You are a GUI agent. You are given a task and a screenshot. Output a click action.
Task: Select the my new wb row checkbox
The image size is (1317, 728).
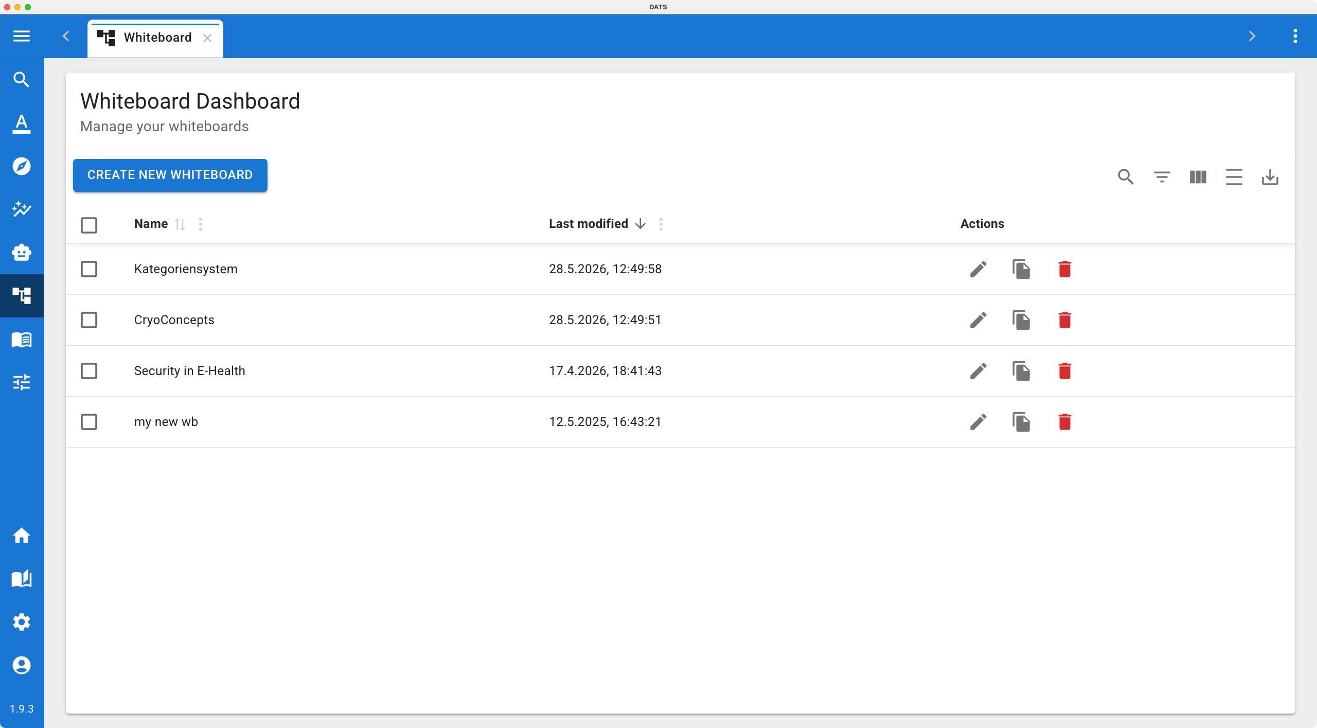(89, 422)
